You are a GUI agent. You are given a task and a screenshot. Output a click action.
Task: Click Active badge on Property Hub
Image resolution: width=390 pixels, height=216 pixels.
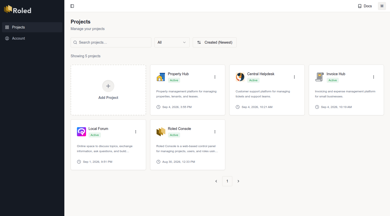click(174, 80)
